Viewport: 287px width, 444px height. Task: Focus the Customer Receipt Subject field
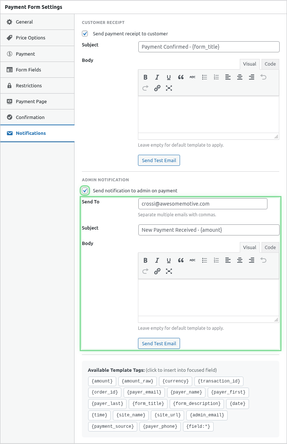[x=209, y=47]
